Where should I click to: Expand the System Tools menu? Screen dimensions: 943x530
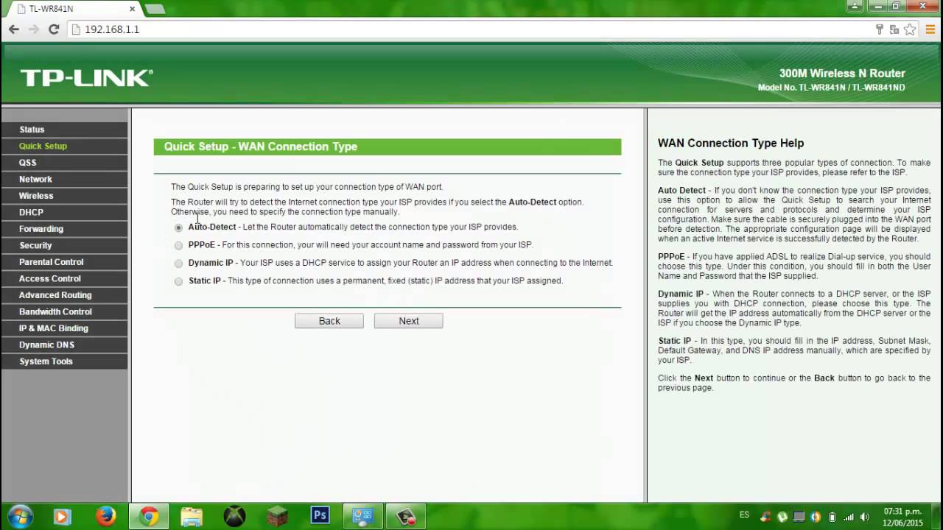[64, 361]
